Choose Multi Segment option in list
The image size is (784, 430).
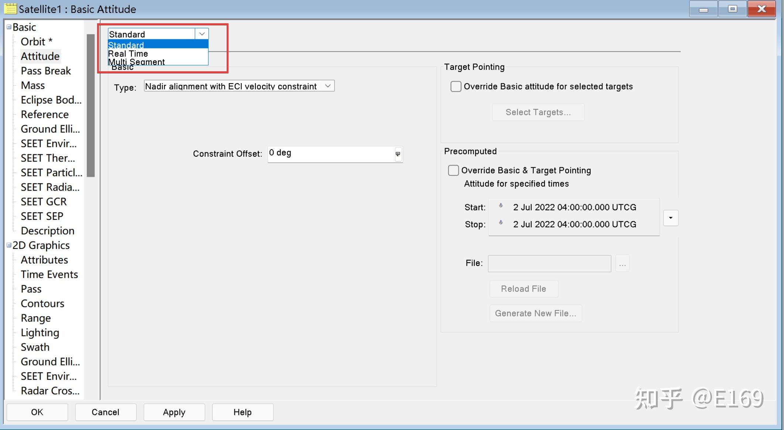[x=137, y=62]
